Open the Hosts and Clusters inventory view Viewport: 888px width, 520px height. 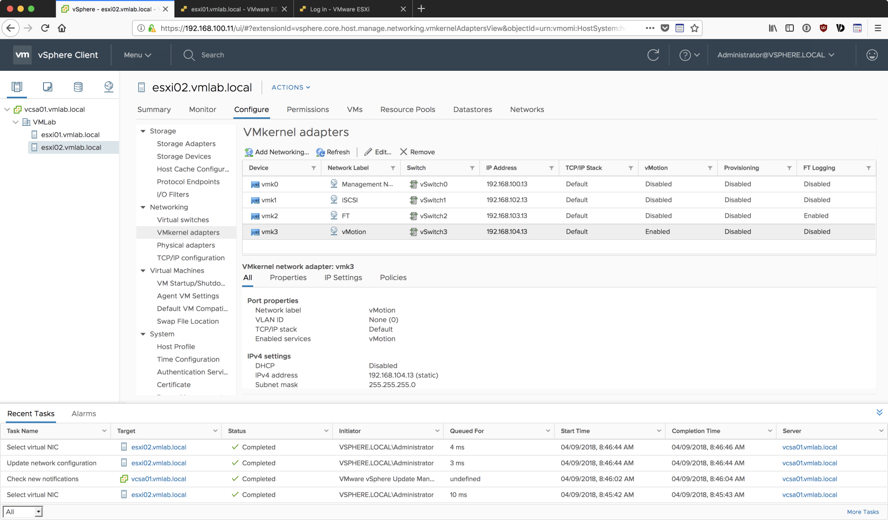click(17, 87)
